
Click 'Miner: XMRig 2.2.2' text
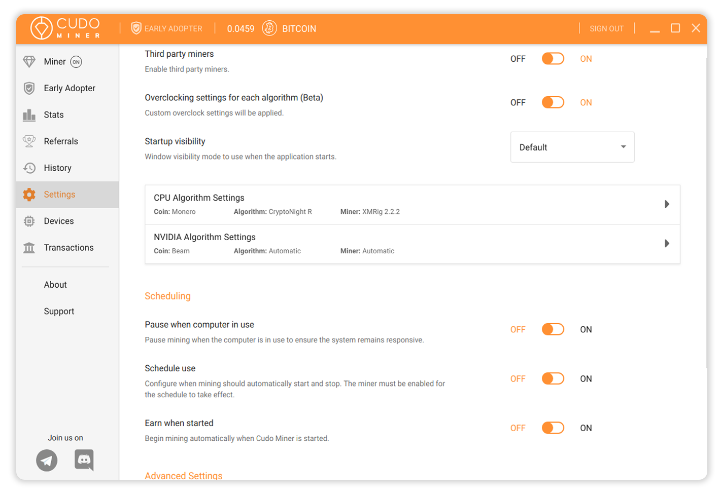point(370,212)
